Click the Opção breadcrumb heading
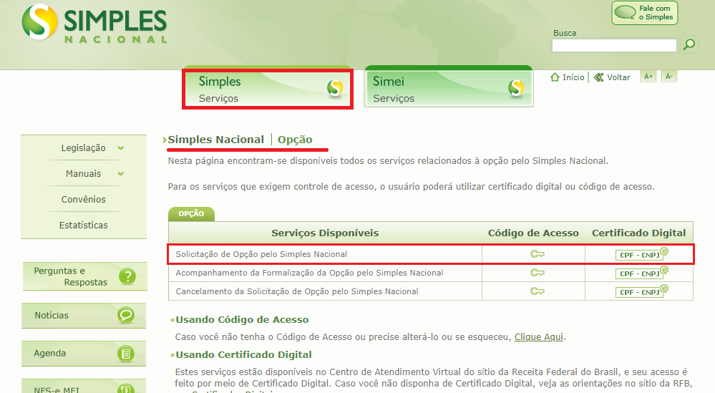This screenshot has height=393, width=715. (295, 140)
